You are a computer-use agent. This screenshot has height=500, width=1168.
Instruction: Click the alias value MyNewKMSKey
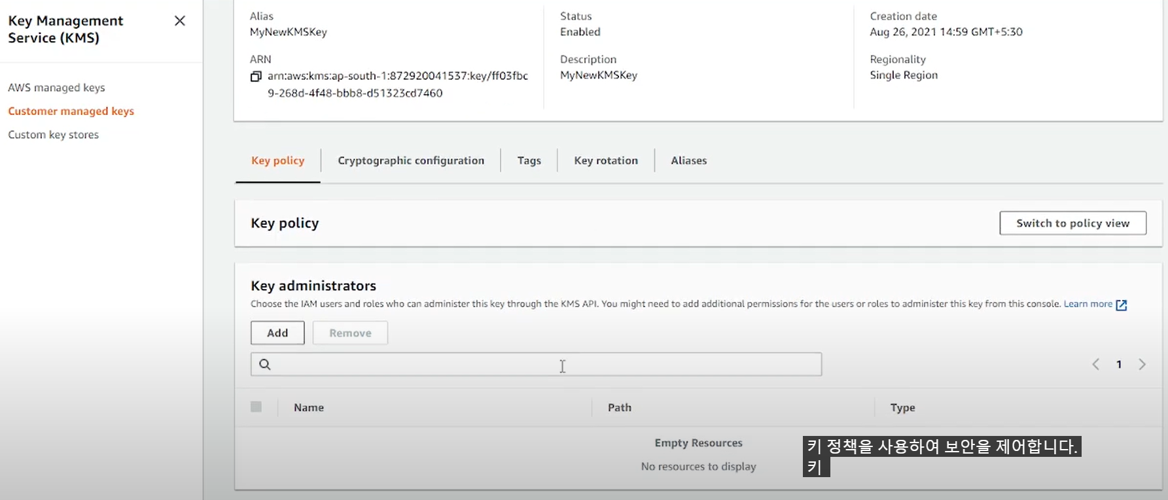coord(289,31)
